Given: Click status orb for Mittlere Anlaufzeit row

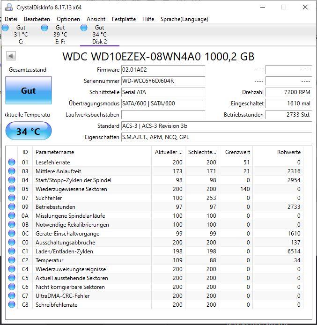Looking at the screenshot, I should pyautogui.click(x=12, y=171).
